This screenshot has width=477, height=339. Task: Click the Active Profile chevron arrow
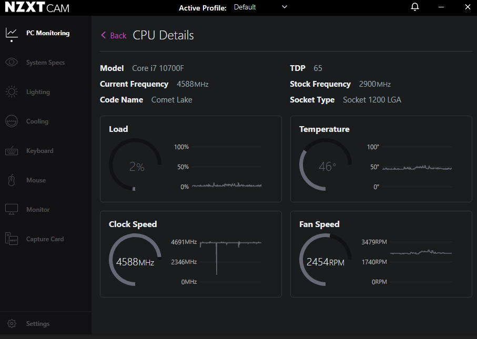pos(285,7)
